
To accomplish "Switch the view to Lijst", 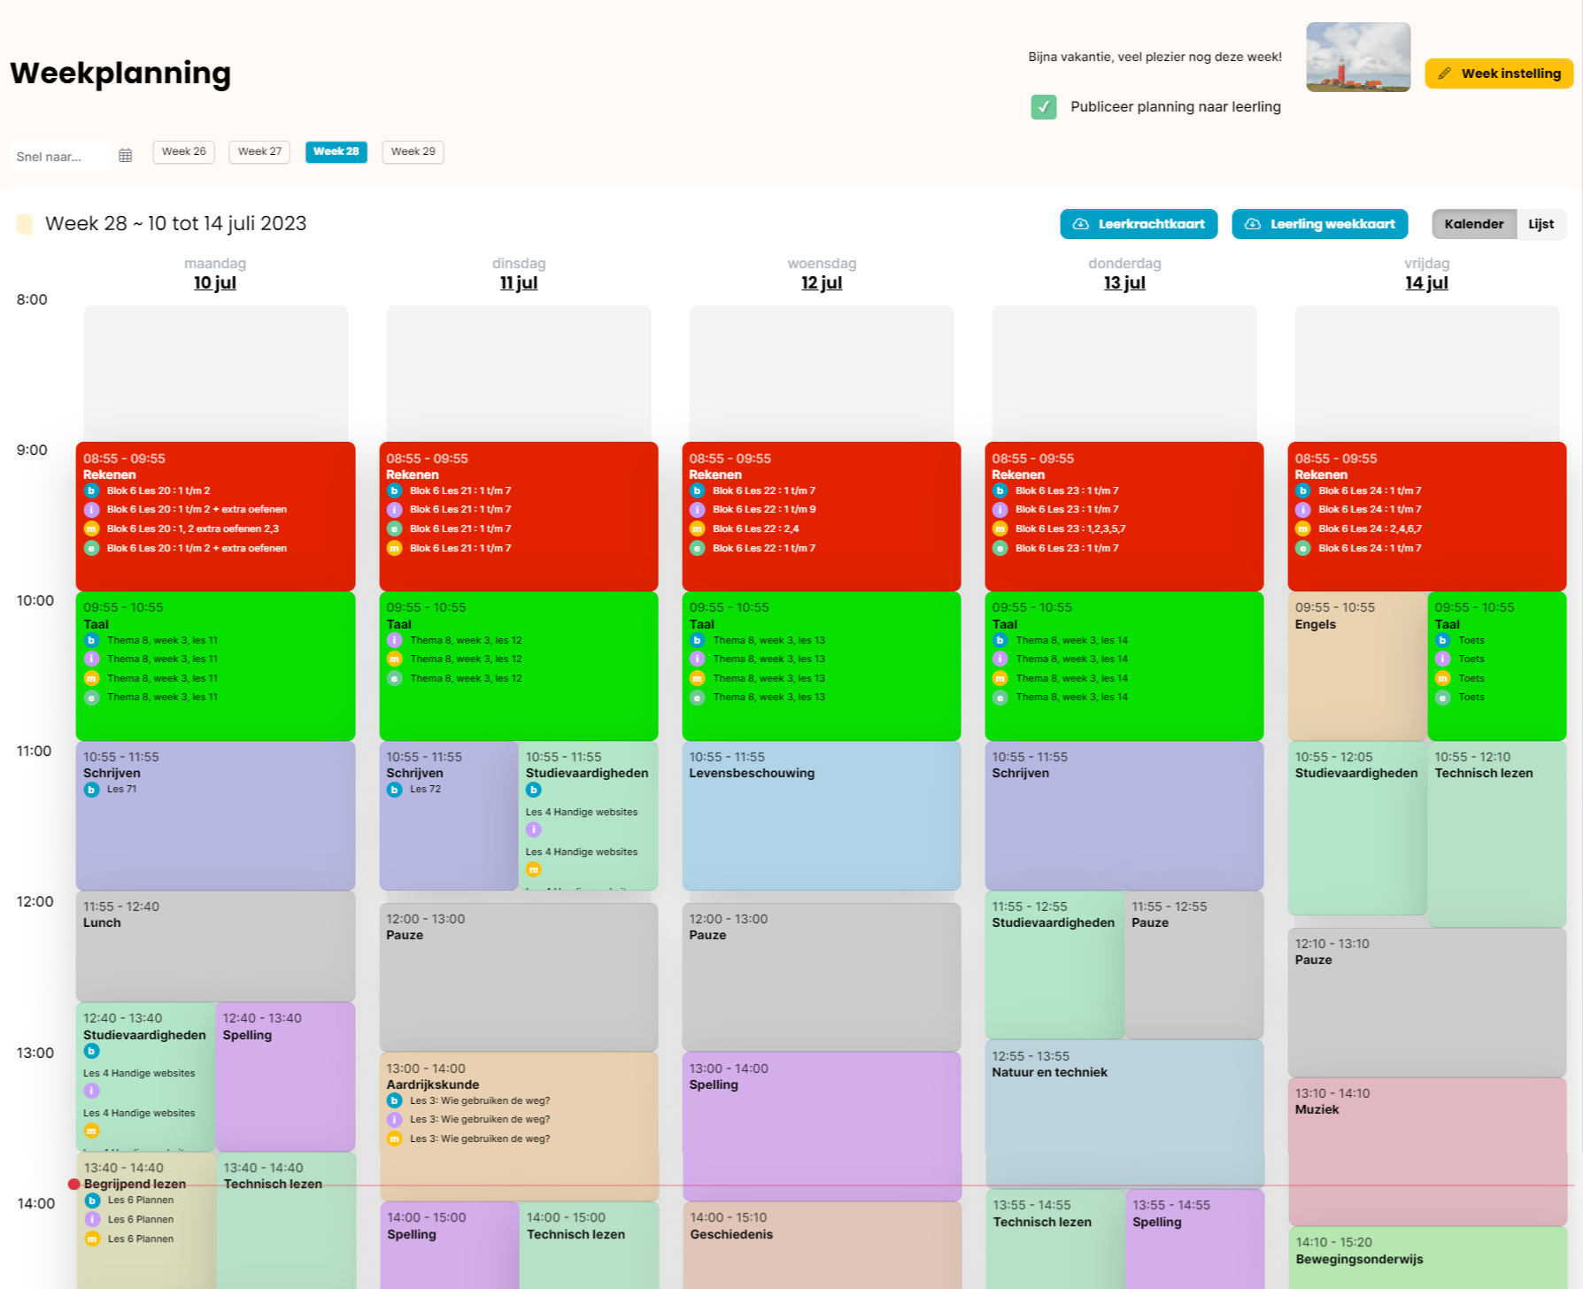I will tap(1541, 224).
